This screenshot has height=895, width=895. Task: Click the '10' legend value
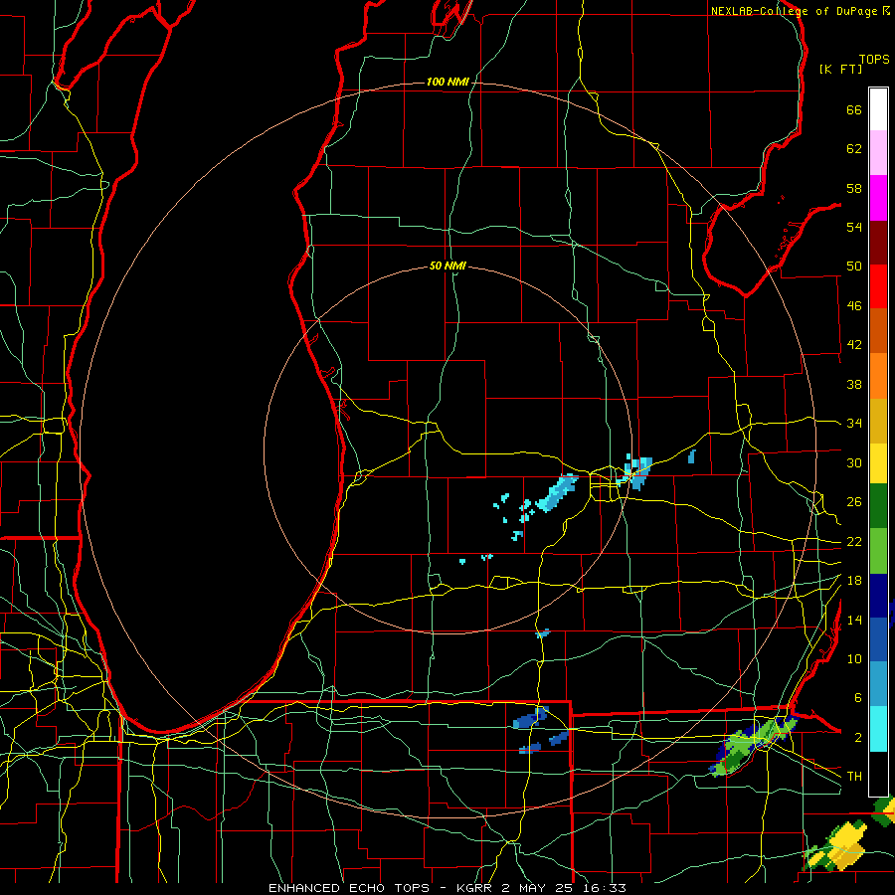[854, 658]
